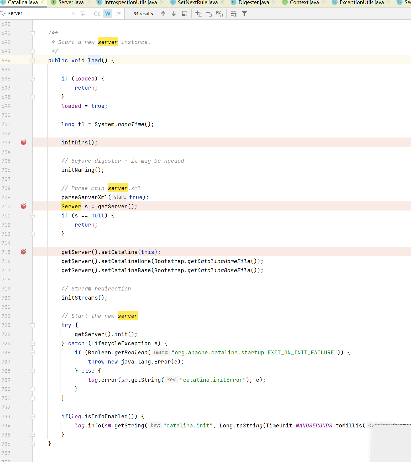
Task: Collapse getBoolean if block line 726
Action: [x=33, y=353]
